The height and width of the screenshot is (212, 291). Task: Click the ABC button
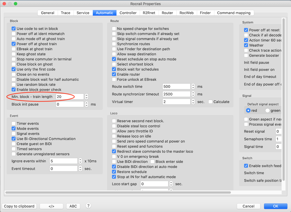(x=73, y=206)
